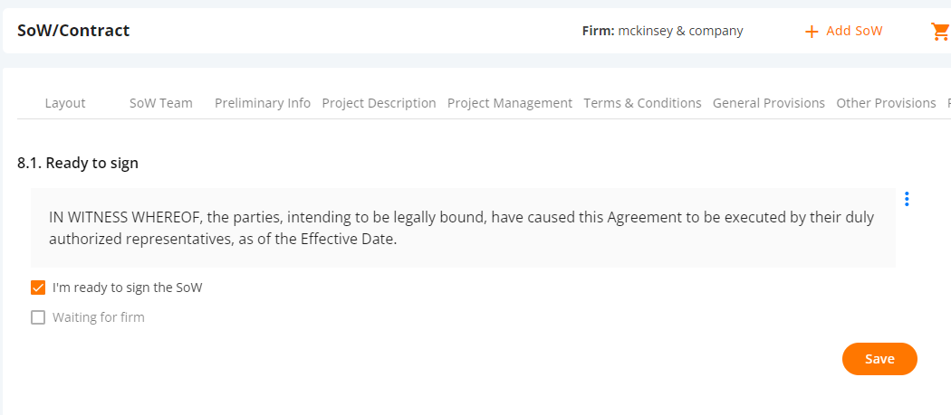Click the Add SoW link
This screenshot has width=951, height=415.
click(854, 31)
